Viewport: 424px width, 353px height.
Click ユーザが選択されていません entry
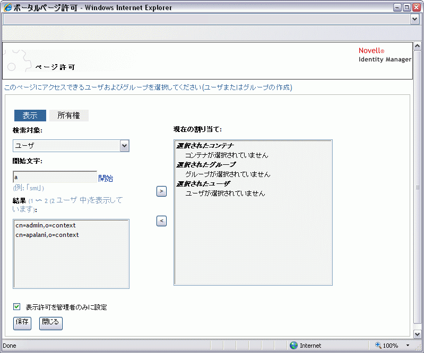[225, 193]
